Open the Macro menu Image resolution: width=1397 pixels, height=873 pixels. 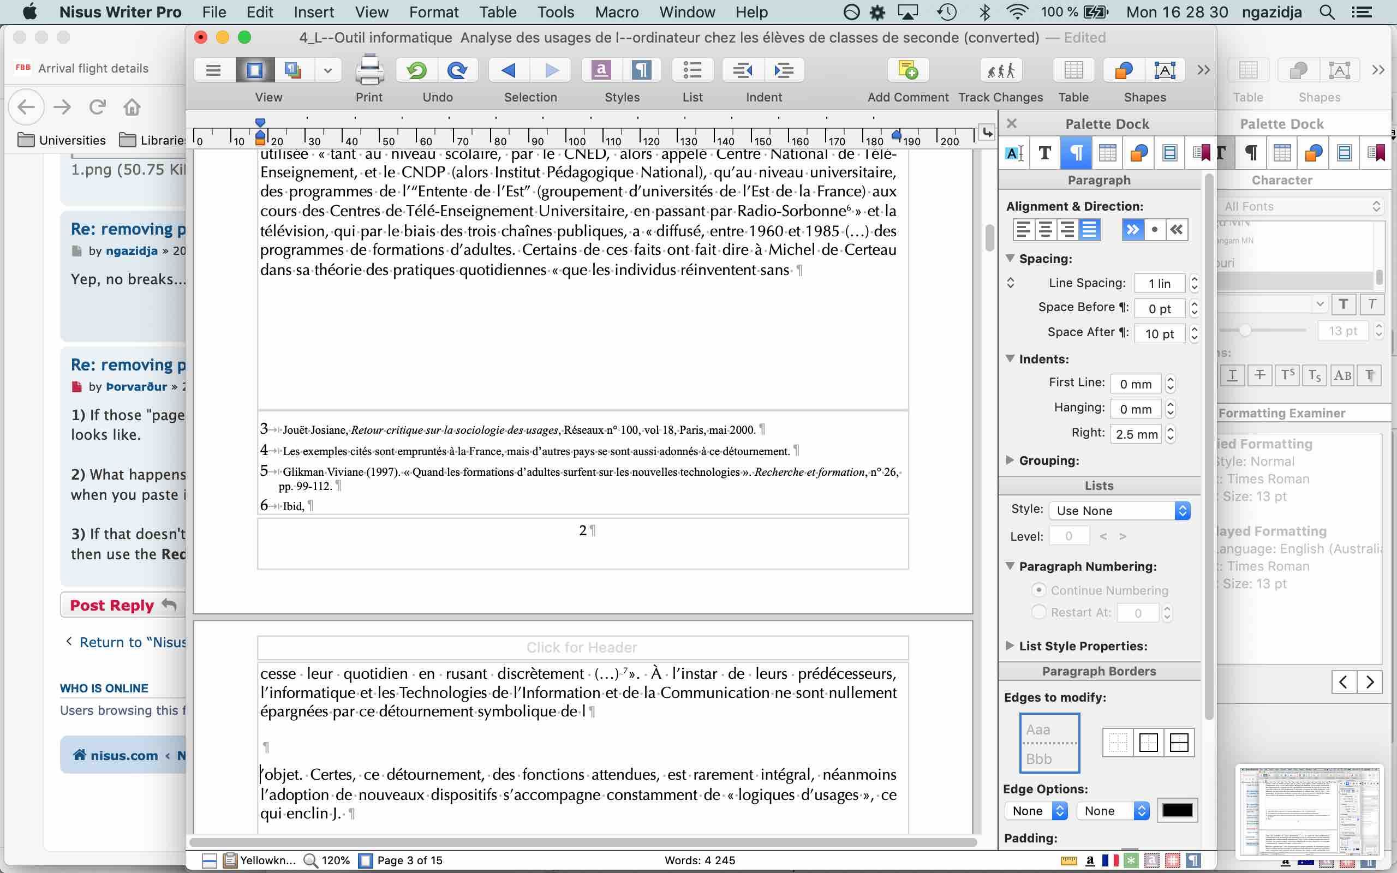tap(617, 12)
